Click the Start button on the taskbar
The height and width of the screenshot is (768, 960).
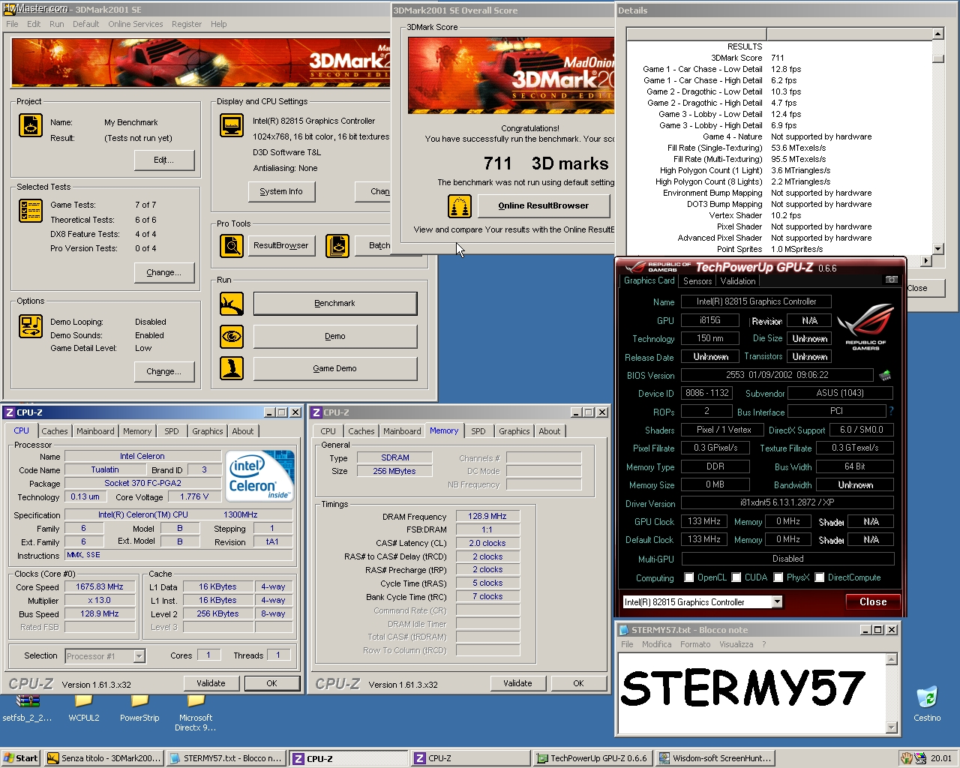point(20,758)
